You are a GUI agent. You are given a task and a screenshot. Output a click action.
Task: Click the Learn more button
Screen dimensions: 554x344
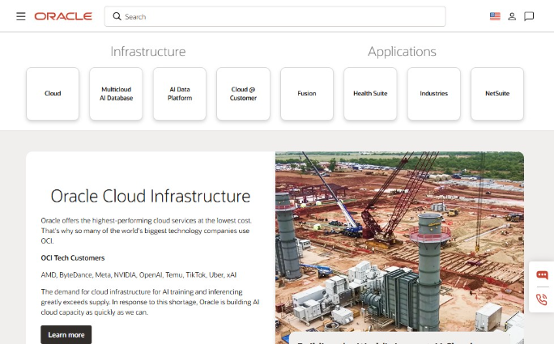(66, 334)
